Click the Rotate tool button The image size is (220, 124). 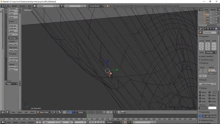13,11
